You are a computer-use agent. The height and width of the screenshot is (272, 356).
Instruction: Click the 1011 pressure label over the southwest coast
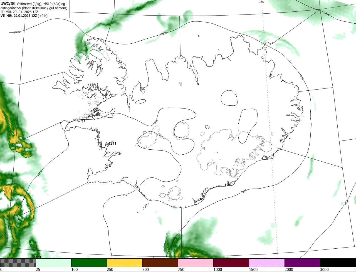(x=112, y=144)
